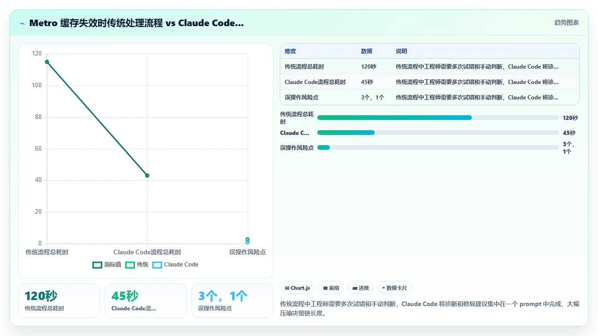This screenshot has width=598, height=336.
Task: Click the 数据 column header
Action: pos(367,51)
